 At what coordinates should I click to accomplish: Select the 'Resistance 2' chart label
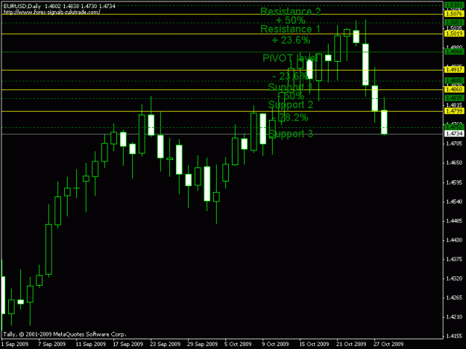point(290,11)
